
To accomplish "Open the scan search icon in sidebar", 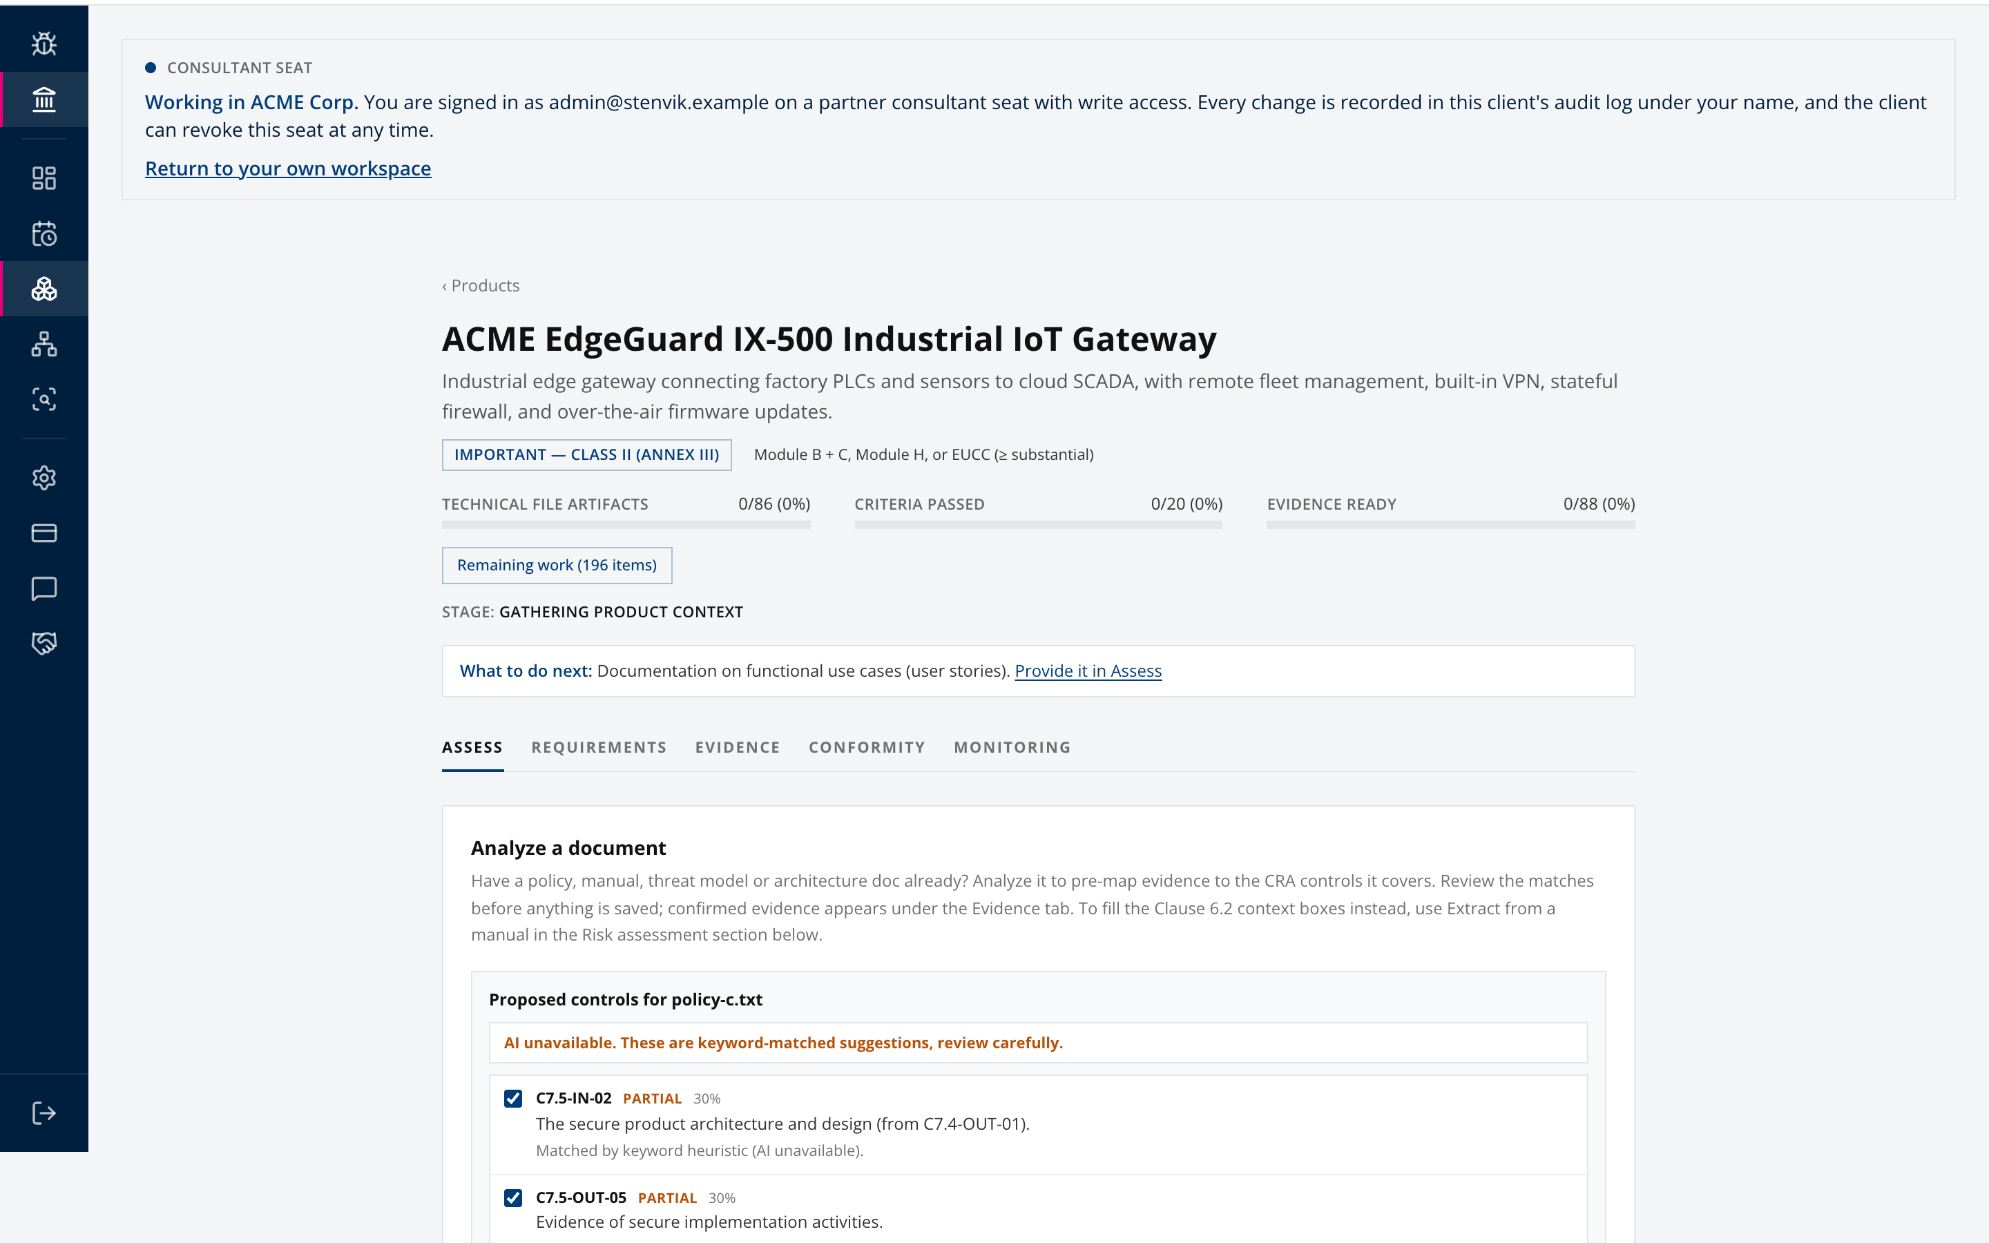I will pos(44,400).
